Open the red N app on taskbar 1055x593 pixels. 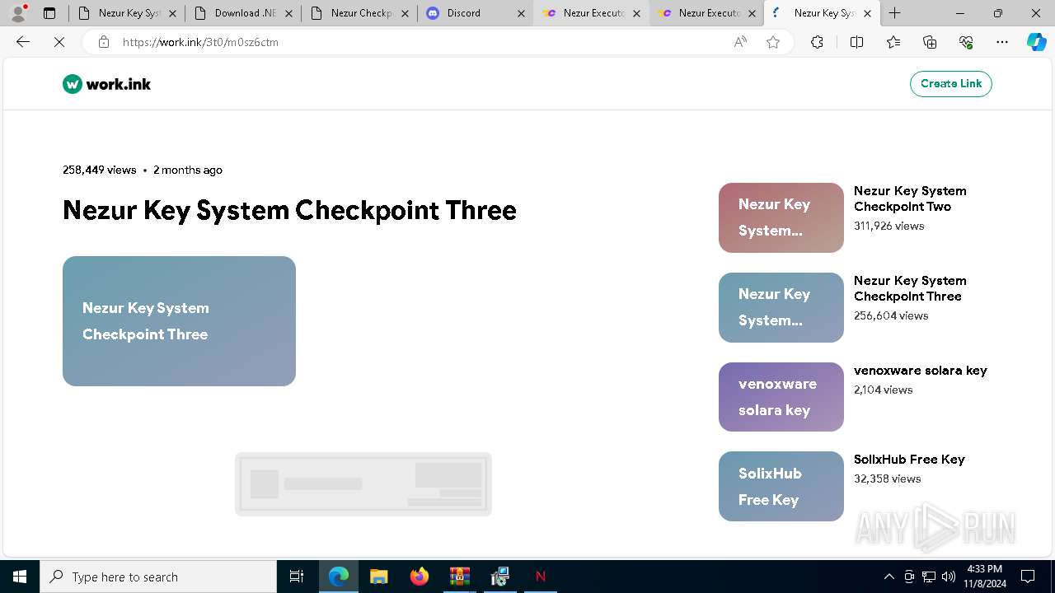click(541, 577)
